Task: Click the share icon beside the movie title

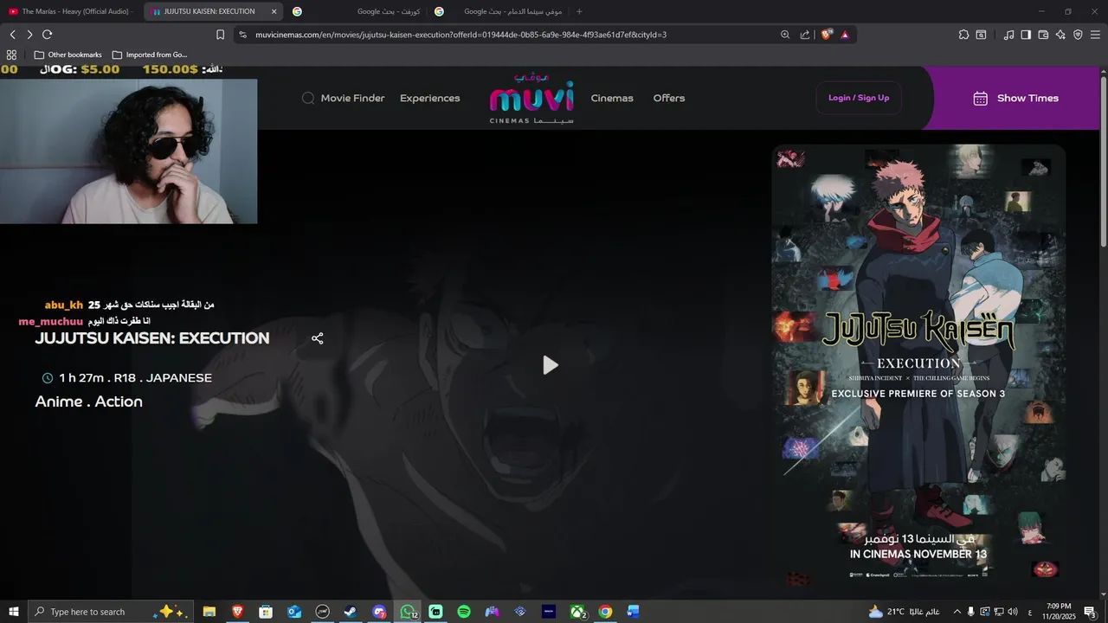Action: [317, 338]
